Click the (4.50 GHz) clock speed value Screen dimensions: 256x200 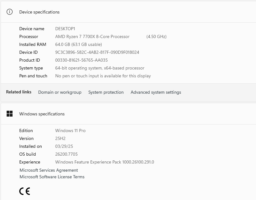156,36
